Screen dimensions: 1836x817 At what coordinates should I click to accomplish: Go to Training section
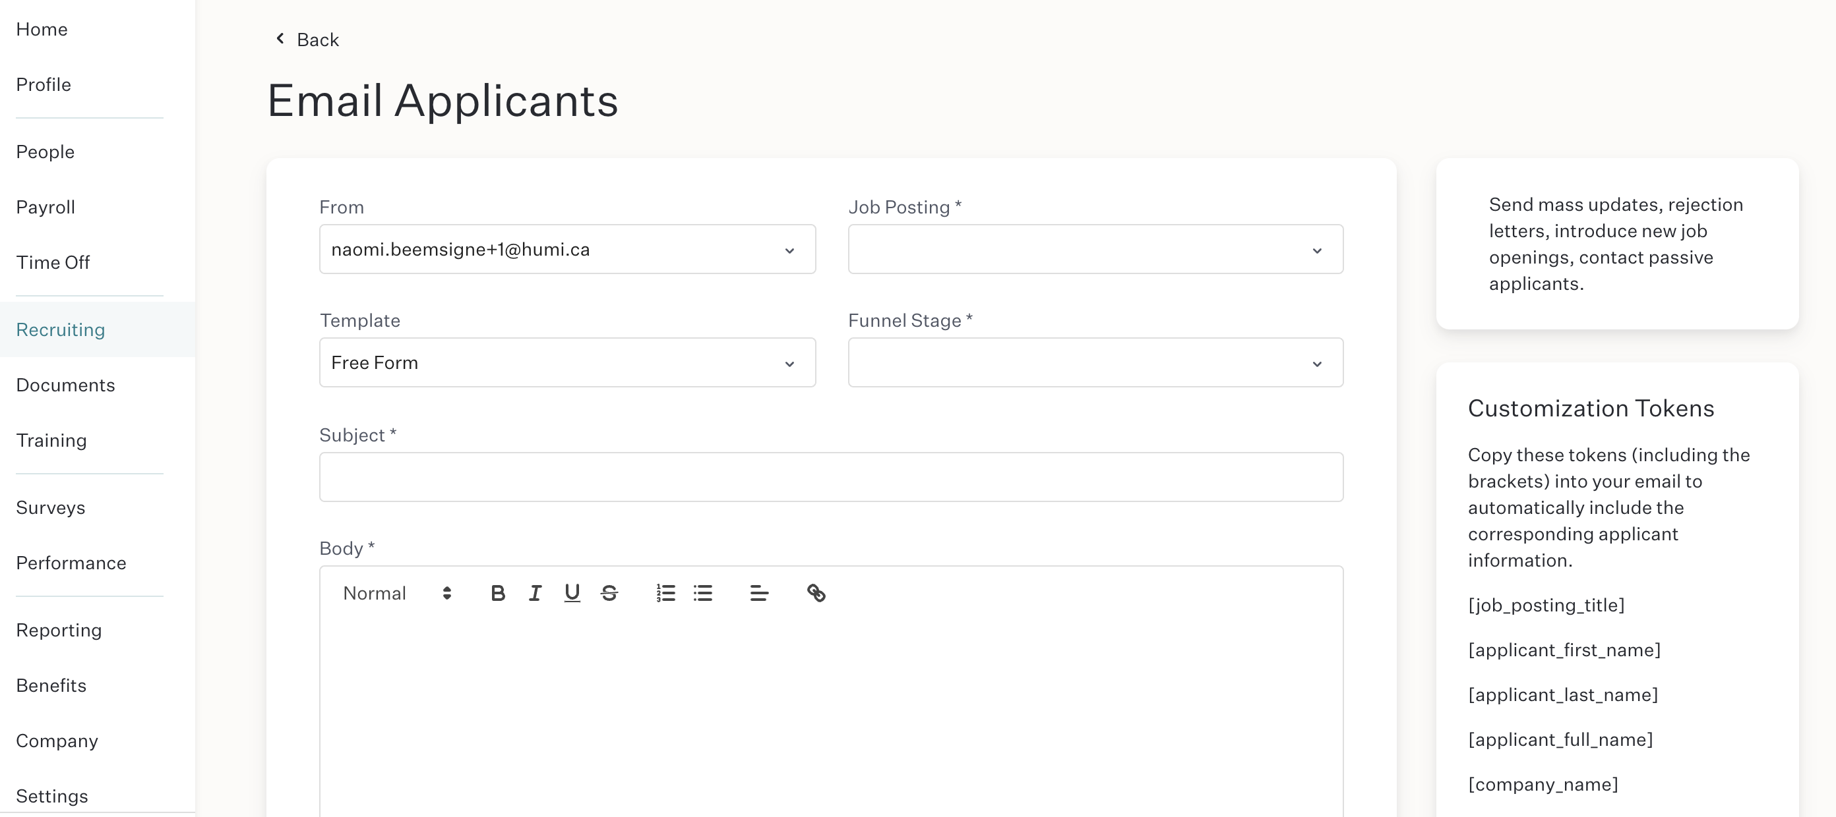51,441
